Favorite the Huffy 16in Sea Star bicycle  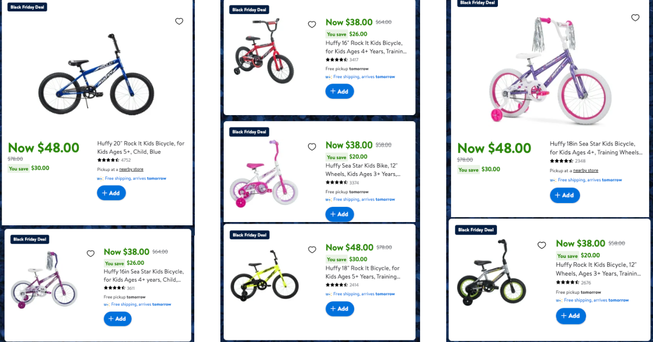(90, 254)
